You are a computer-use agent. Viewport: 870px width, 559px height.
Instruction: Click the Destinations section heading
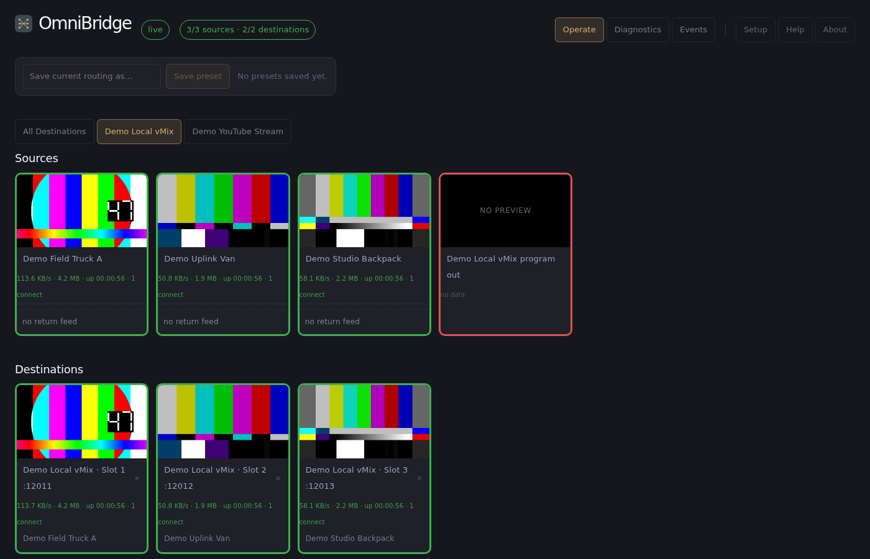coord(49,370)
